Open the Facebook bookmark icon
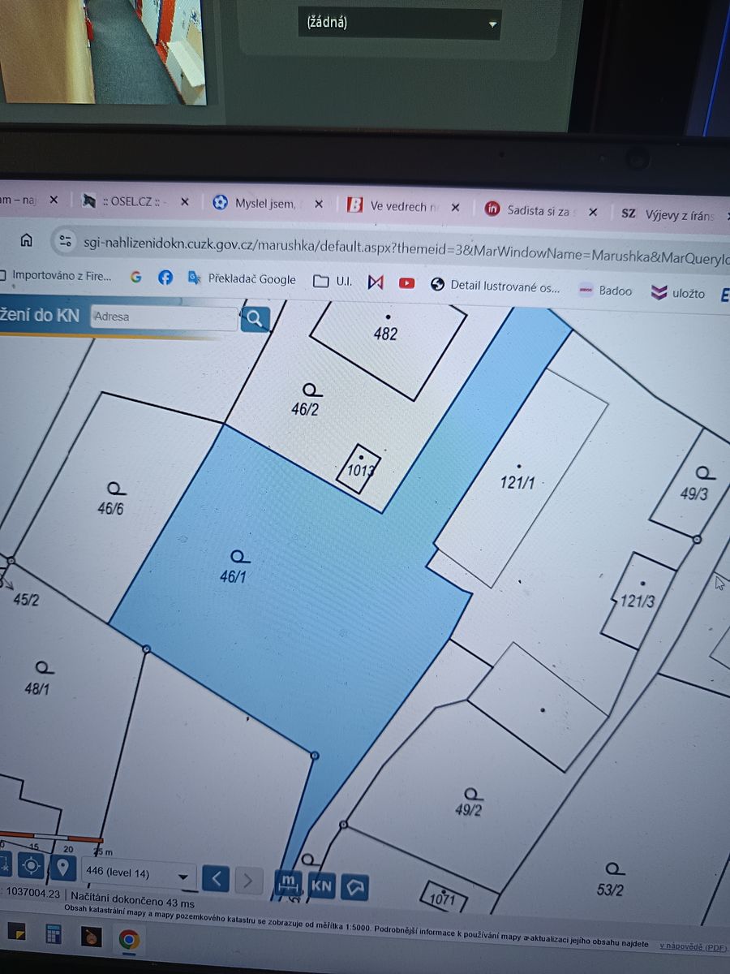 point(165,278)
